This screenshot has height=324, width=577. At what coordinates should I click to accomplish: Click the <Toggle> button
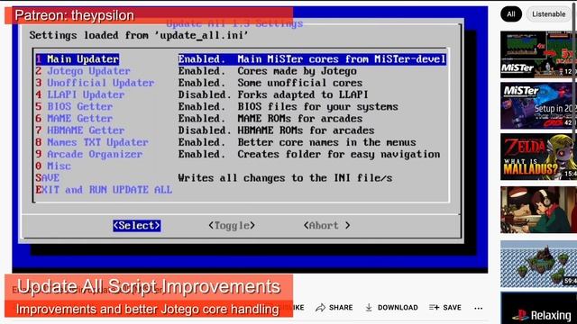[x=232, y=226]
